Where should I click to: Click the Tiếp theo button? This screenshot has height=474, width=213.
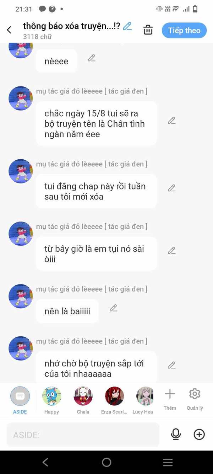184,30
